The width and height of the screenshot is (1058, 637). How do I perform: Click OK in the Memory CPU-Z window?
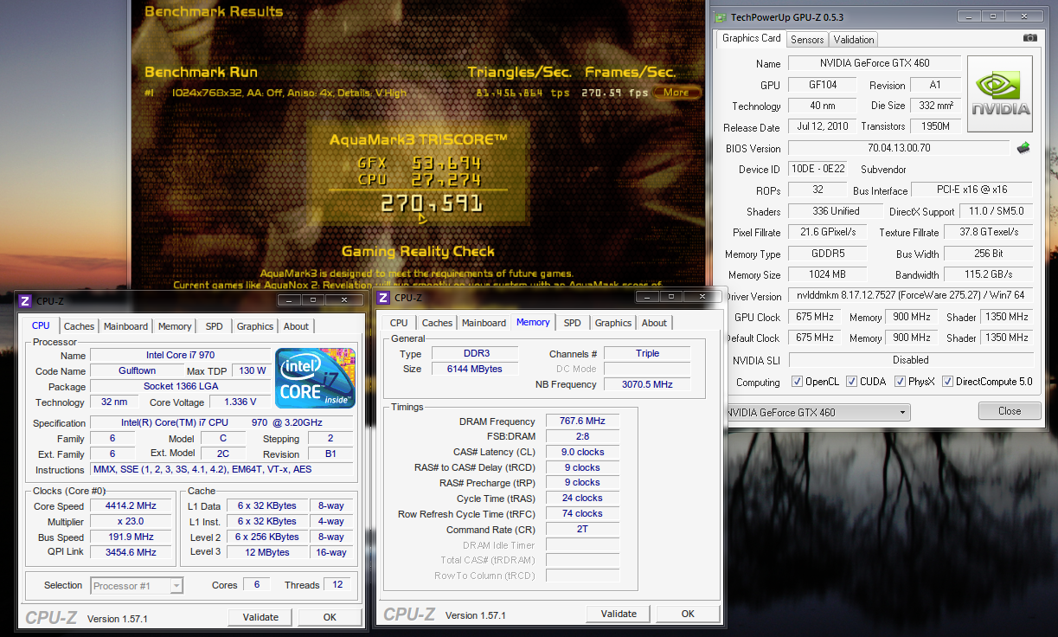pyautogui.click(x=688, y=614)
